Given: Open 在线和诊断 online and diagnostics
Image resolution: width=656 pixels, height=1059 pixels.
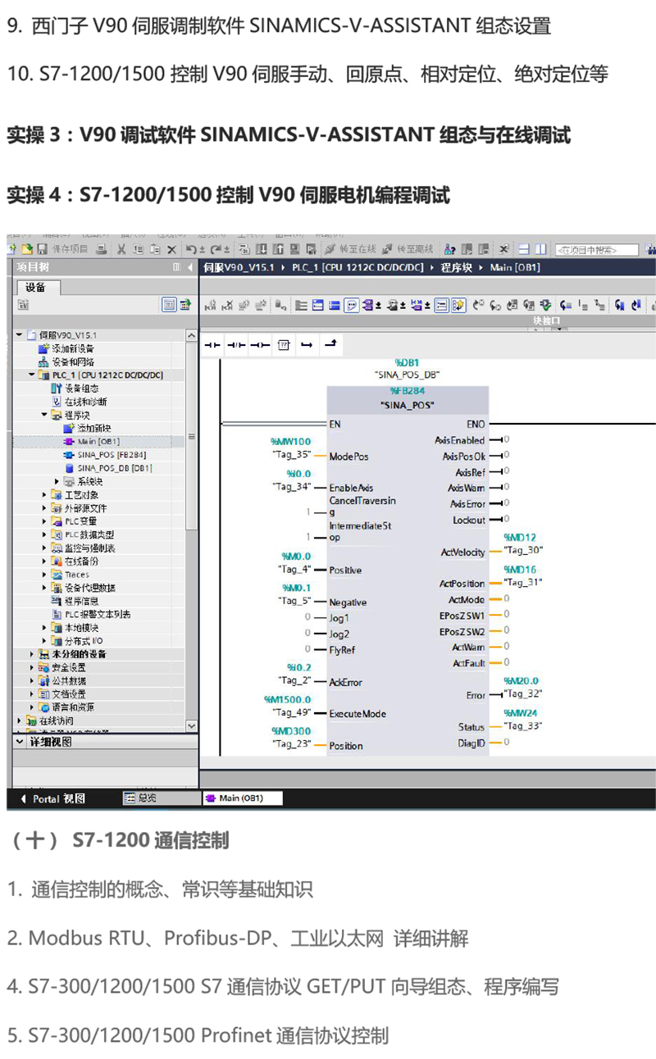Looking at the screenshot, I should (x=79, y=402).
